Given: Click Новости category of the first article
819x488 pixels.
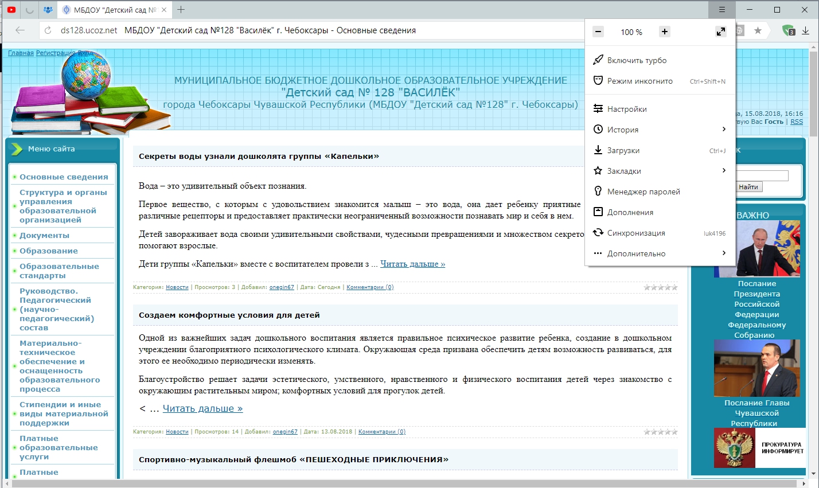Looking at the screenshot, I should pos(177,287).
